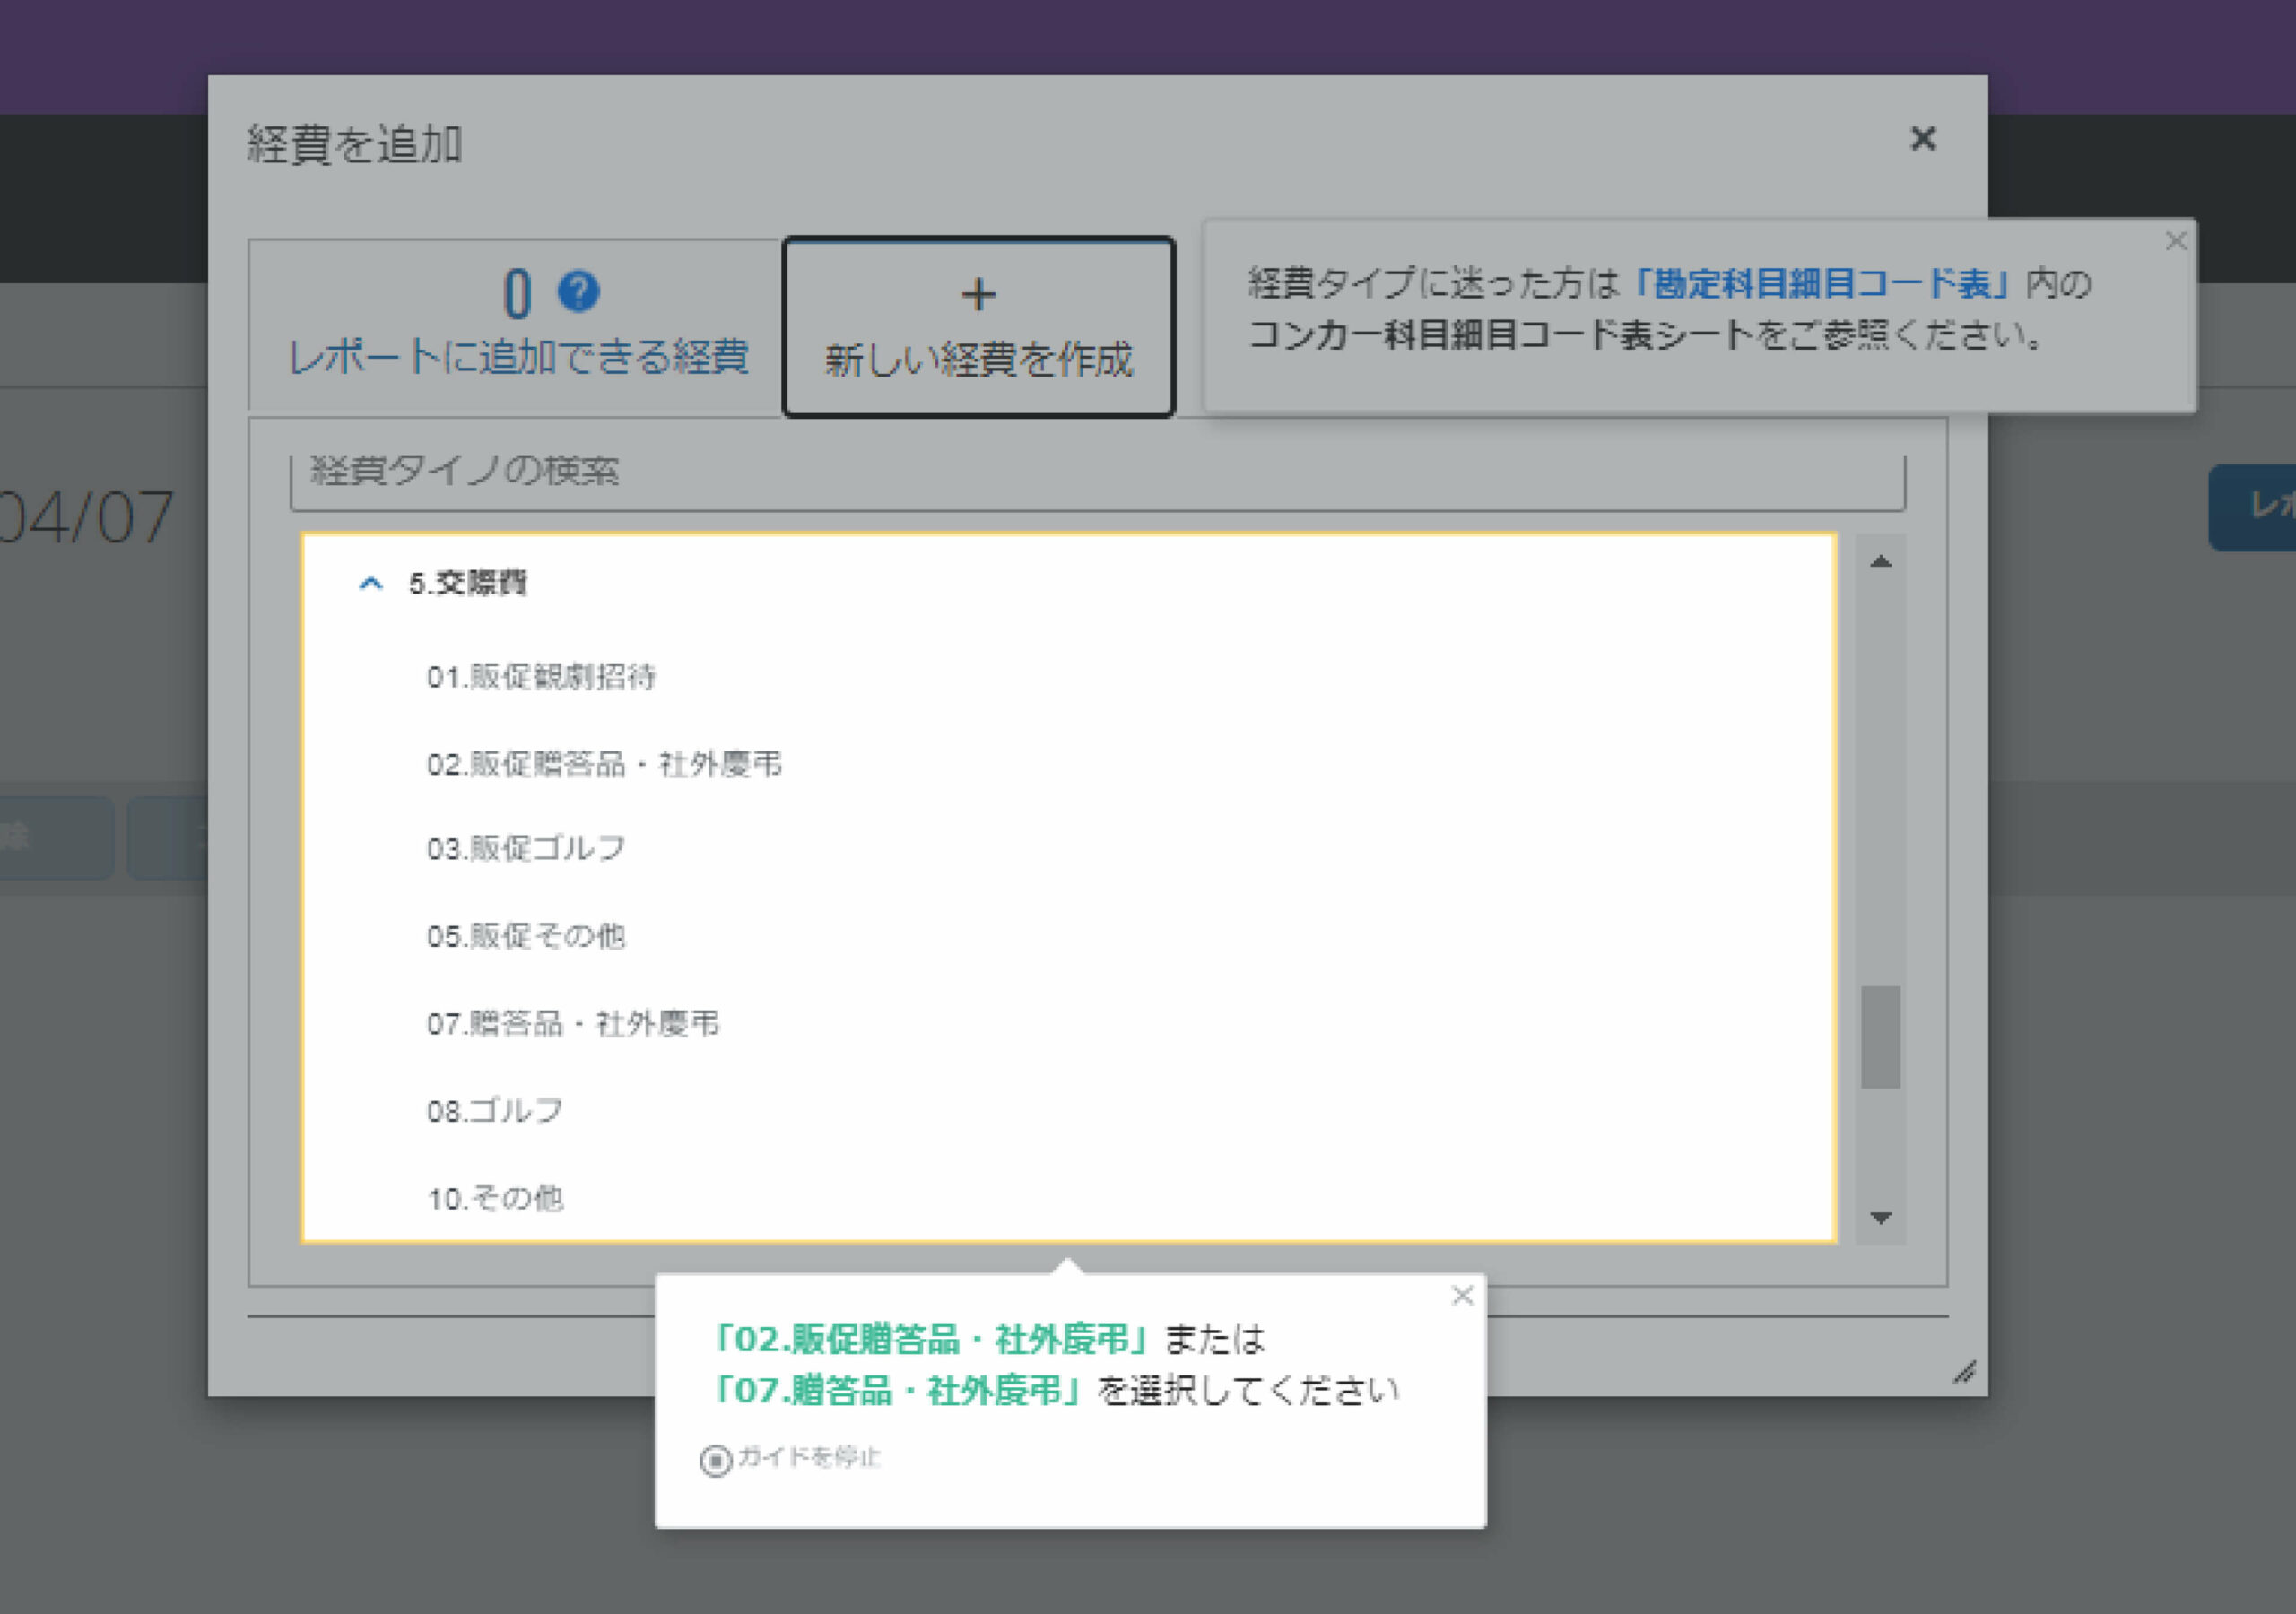Click the blue help question mark icon
Viewport: 2296px width, 1614px height.
(578, 292)
